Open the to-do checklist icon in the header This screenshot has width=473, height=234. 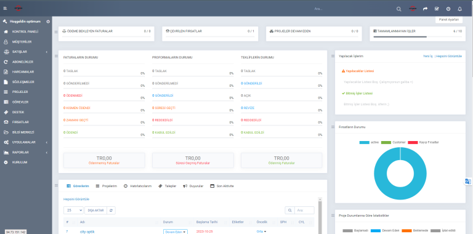(x=437, y=9)
